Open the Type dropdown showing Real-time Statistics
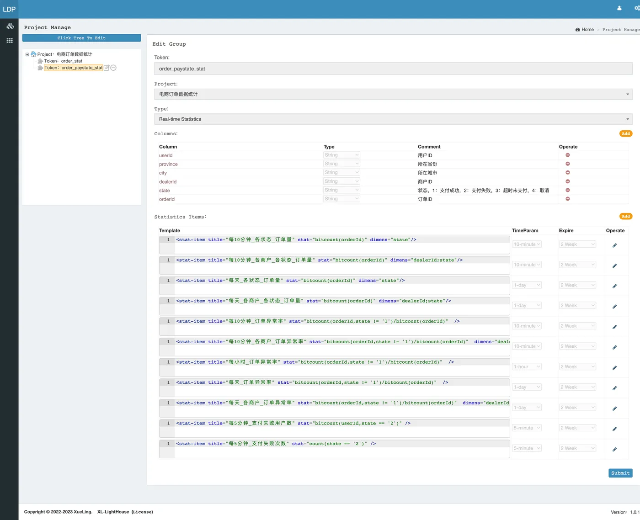Screen dimensions: 640x520 point(393,119)
